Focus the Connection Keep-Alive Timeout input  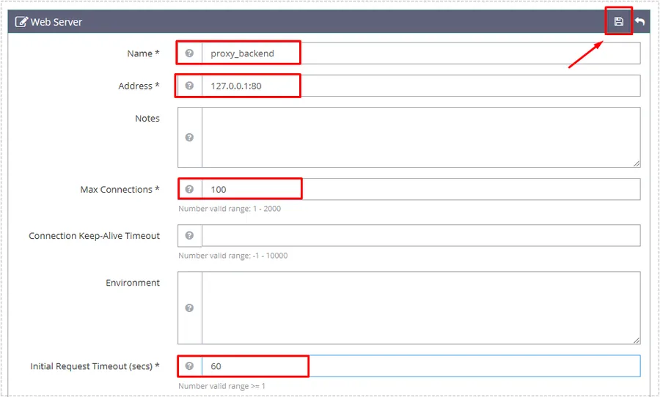(422, 236)
